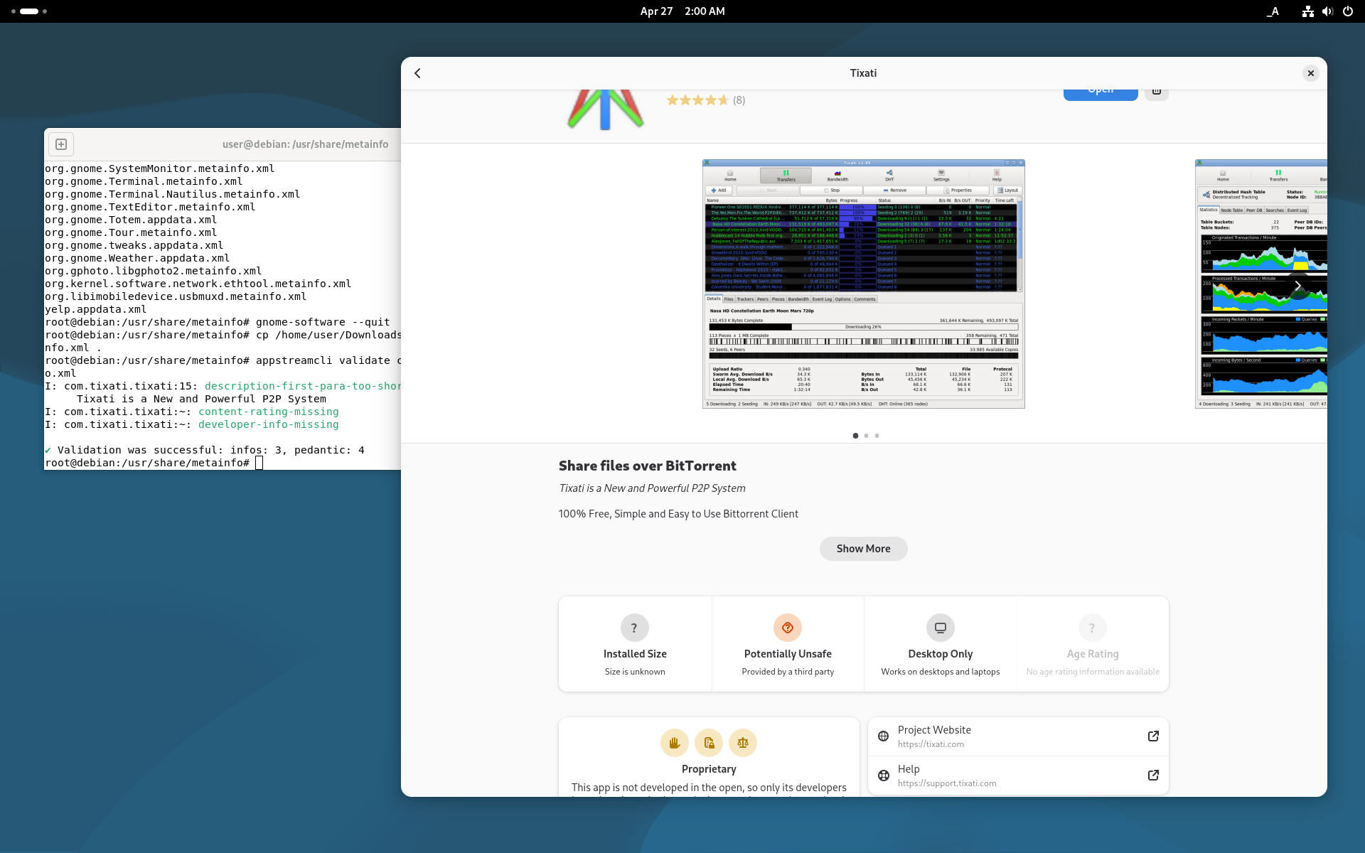Open the clock and calendar menu

682,11
